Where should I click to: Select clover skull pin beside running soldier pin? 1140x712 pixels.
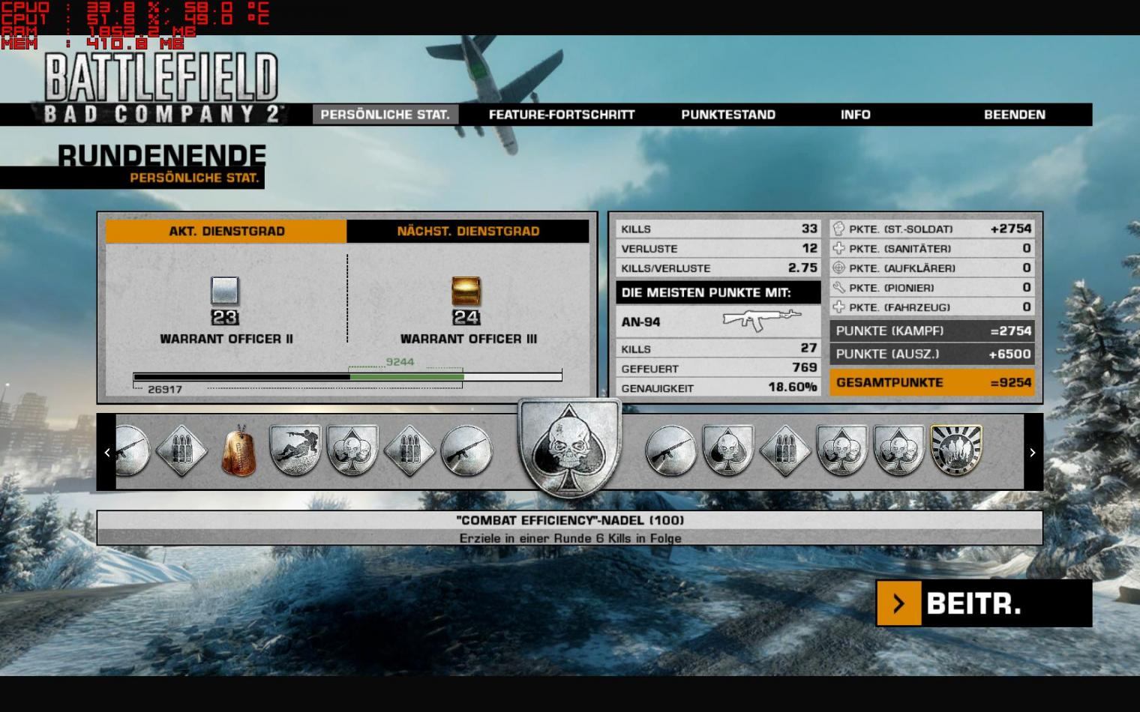click(x=352, y=450)
